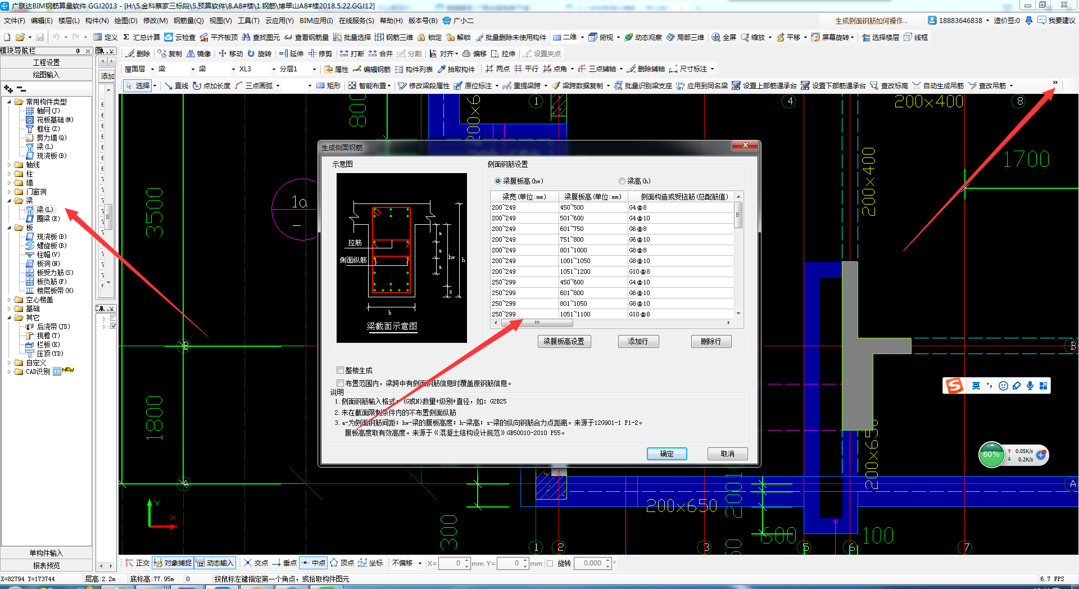Toggle 对象捕捉 object snap

click(173, 563)
